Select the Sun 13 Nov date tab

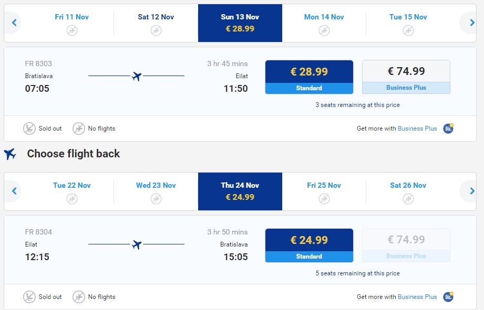(240, 23)
